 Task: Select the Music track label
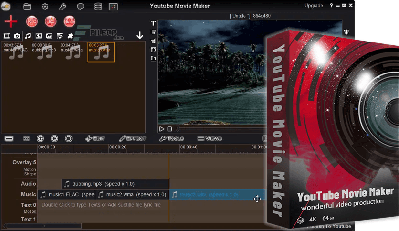point(29,194)
